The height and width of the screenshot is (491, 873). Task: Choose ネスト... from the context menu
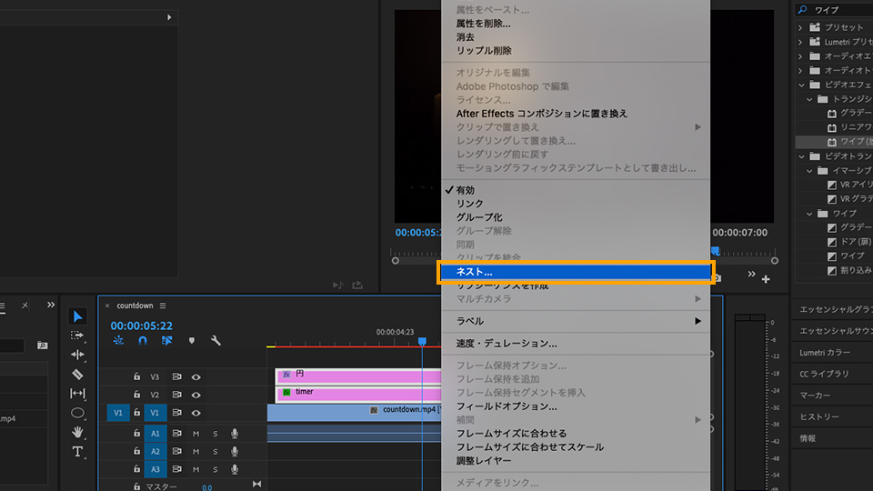click(576, 272)
